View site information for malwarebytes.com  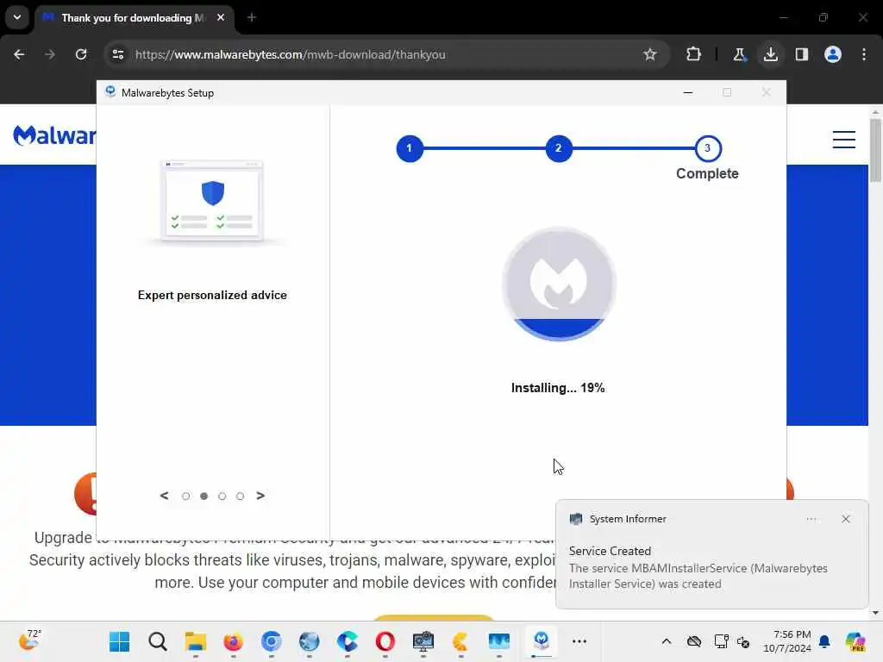pyautogui.click(x=117, y=54)
